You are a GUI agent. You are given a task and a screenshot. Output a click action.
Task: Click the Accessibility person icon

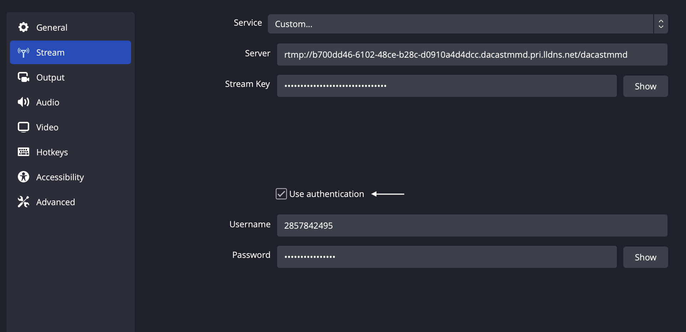pos(24,177)
